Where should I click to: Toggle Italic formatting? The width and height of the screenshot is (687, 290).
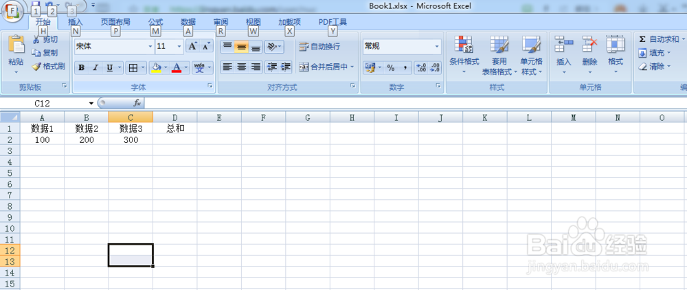(95, 67)
